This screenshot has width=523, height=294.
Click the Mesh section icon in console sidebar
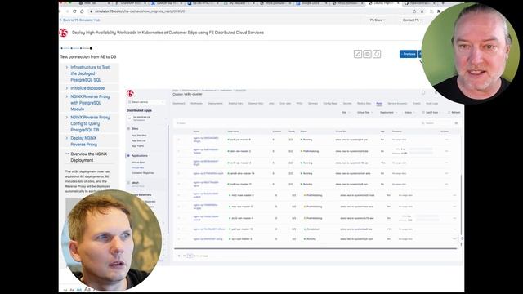point(128,183)
